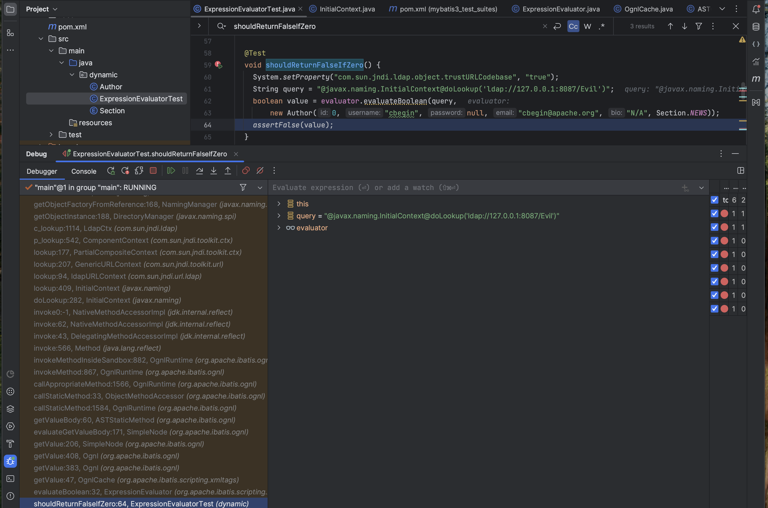Expand the search/replace toggle arrow
Screen dimensions: 768x508
pyautogui.click(x=199, y=26)
